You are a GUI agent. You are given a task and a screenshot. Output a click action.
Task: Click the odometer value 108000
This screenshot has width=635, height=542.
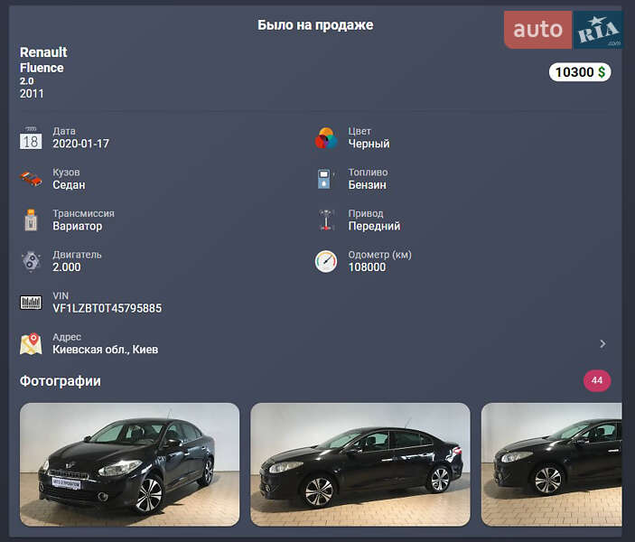(367, 267)
